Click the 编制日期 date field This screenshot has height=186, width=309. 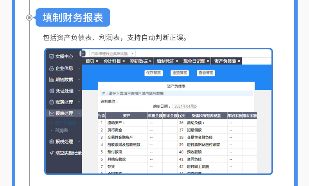coord(185,107)
